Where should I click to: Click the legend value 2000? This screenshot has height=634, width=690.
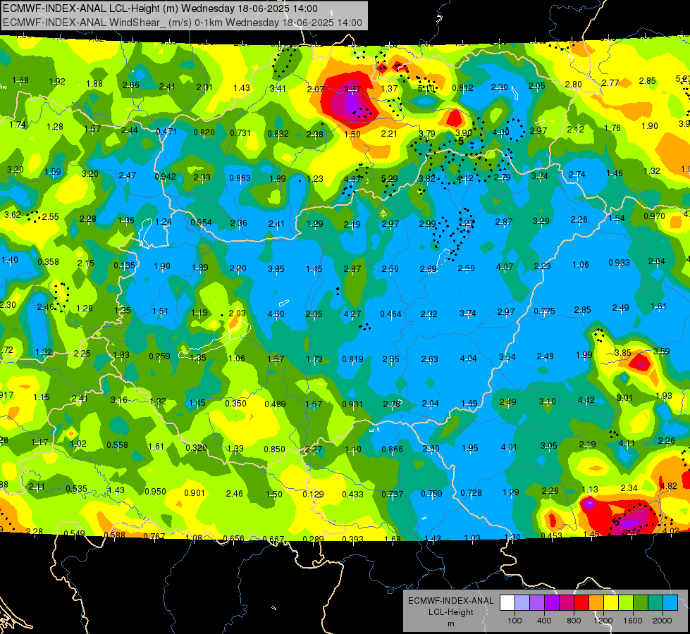pyautogui.click(x=663, y=621)
